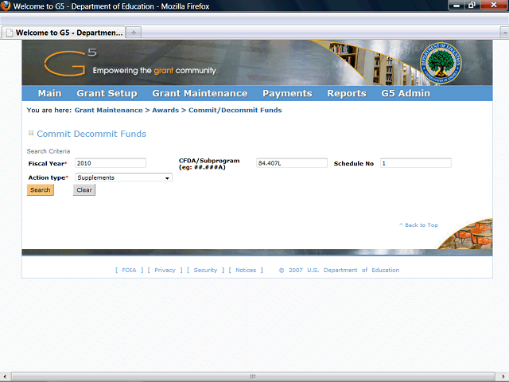
Task: Restore down the Firefox window
Action: 472,6
